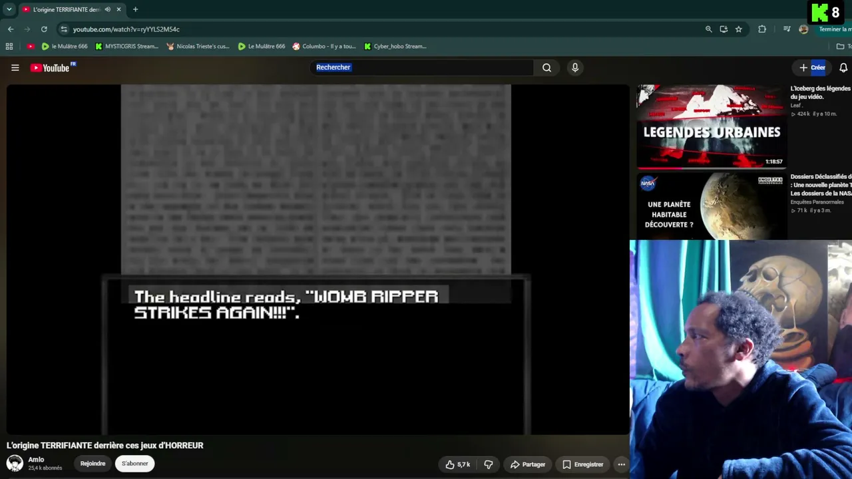Open a new browser tab
This screenshot has width=852, height=479.
coord(135,9)
